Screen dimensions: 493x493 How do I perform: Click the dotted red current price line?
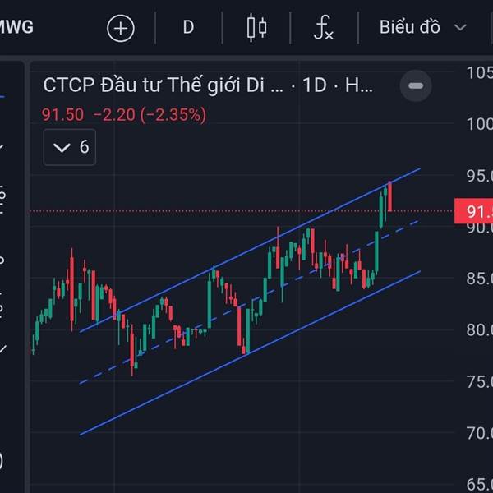205,211
